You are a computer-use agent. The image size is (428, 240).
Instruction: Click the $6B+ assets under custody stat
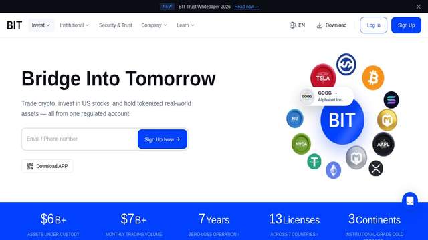click(x=53, y=225)
